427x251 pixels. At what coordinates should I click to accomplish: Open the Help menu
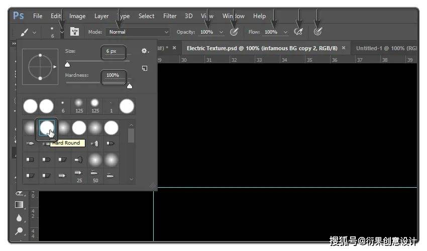tap(259, 16)
